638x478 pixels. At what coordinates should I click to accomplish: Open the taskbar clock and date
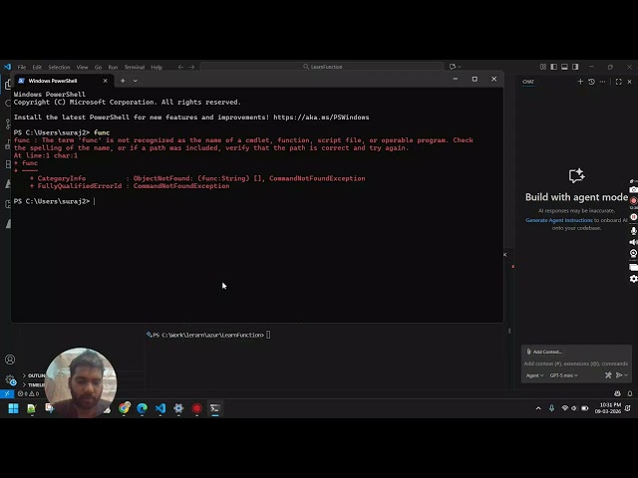(608, 408)
